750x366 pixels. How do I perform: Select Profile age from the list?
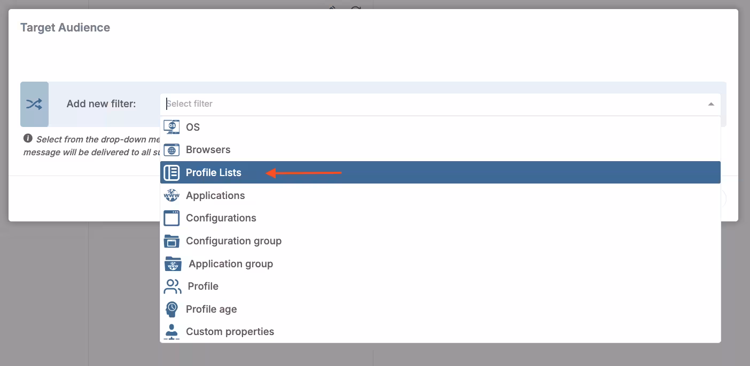tap(211, 309)
